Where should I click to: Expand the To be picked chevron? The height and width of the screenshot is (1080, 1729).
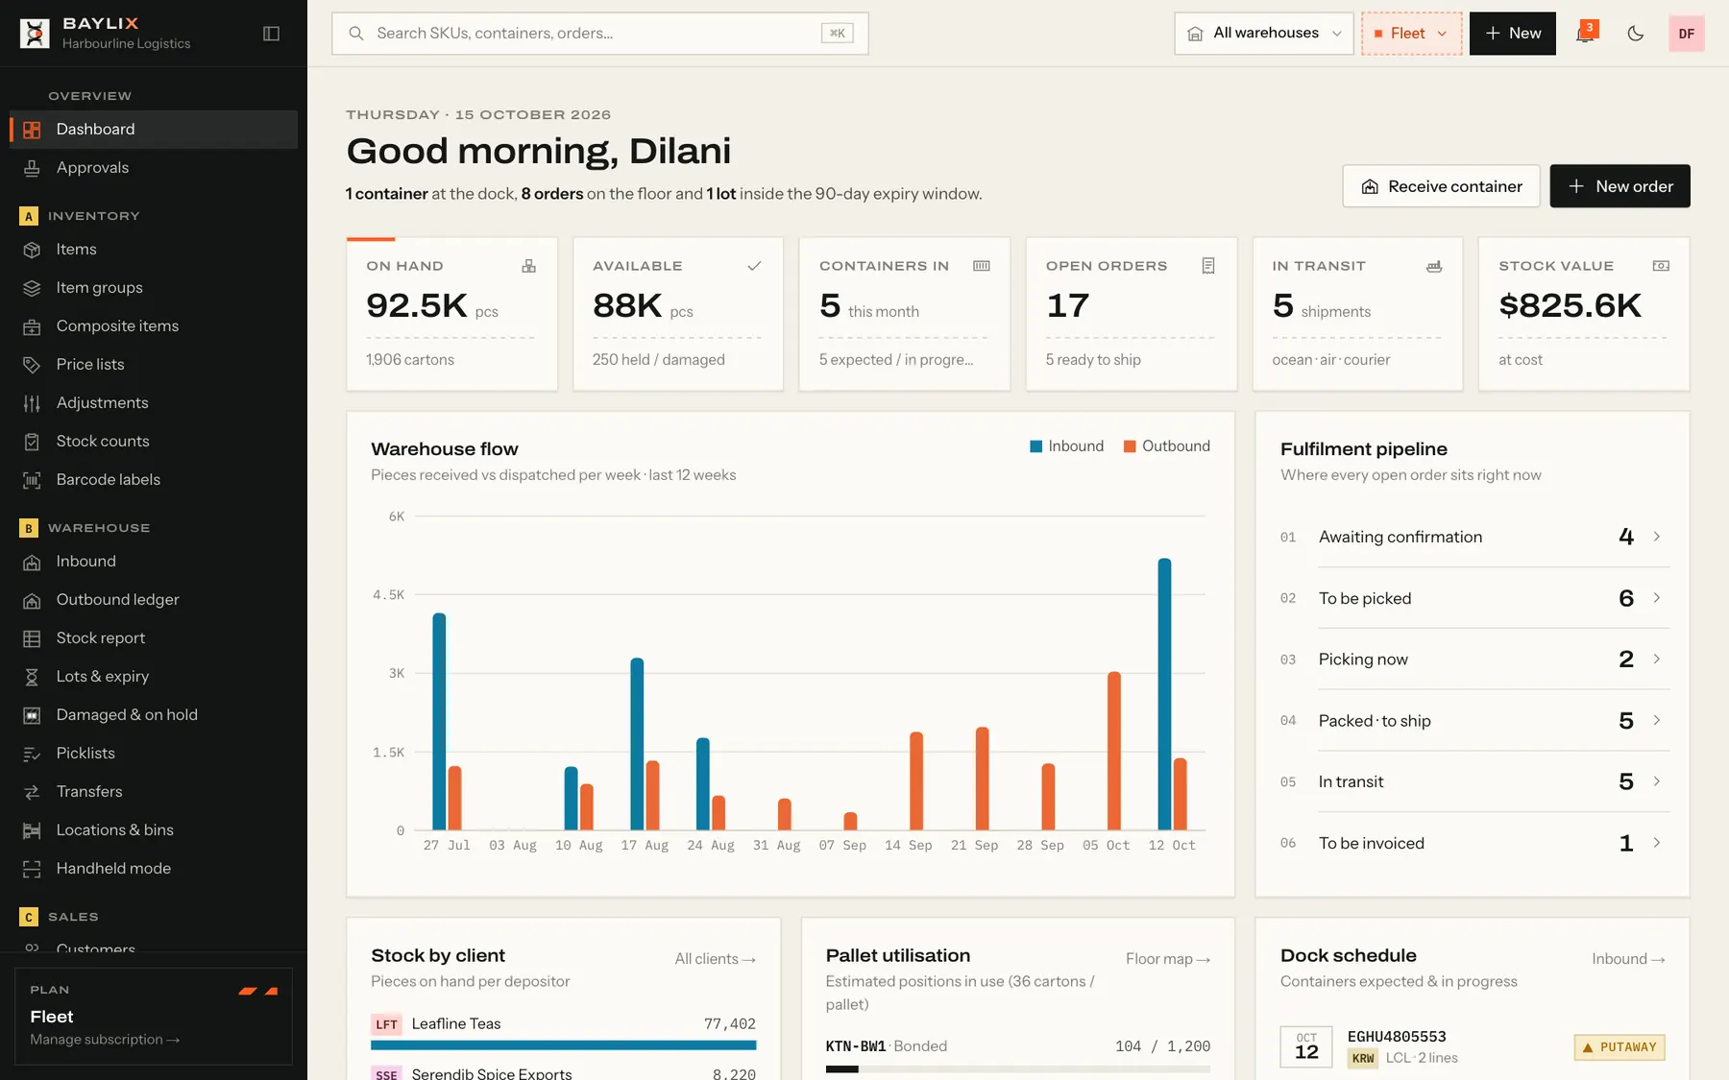pyautogui.click(x=1657, y=598)
